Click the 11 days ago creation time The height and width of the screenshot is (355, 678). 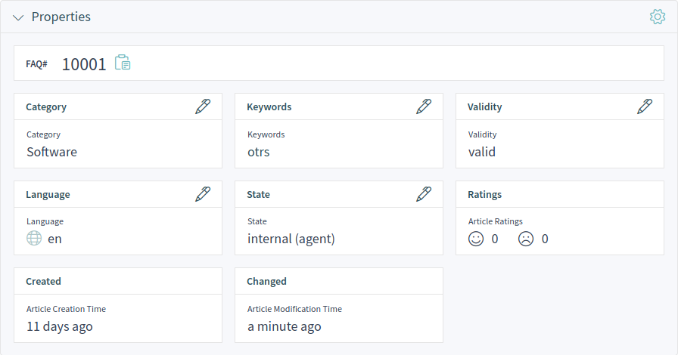(x=60, y=326)
